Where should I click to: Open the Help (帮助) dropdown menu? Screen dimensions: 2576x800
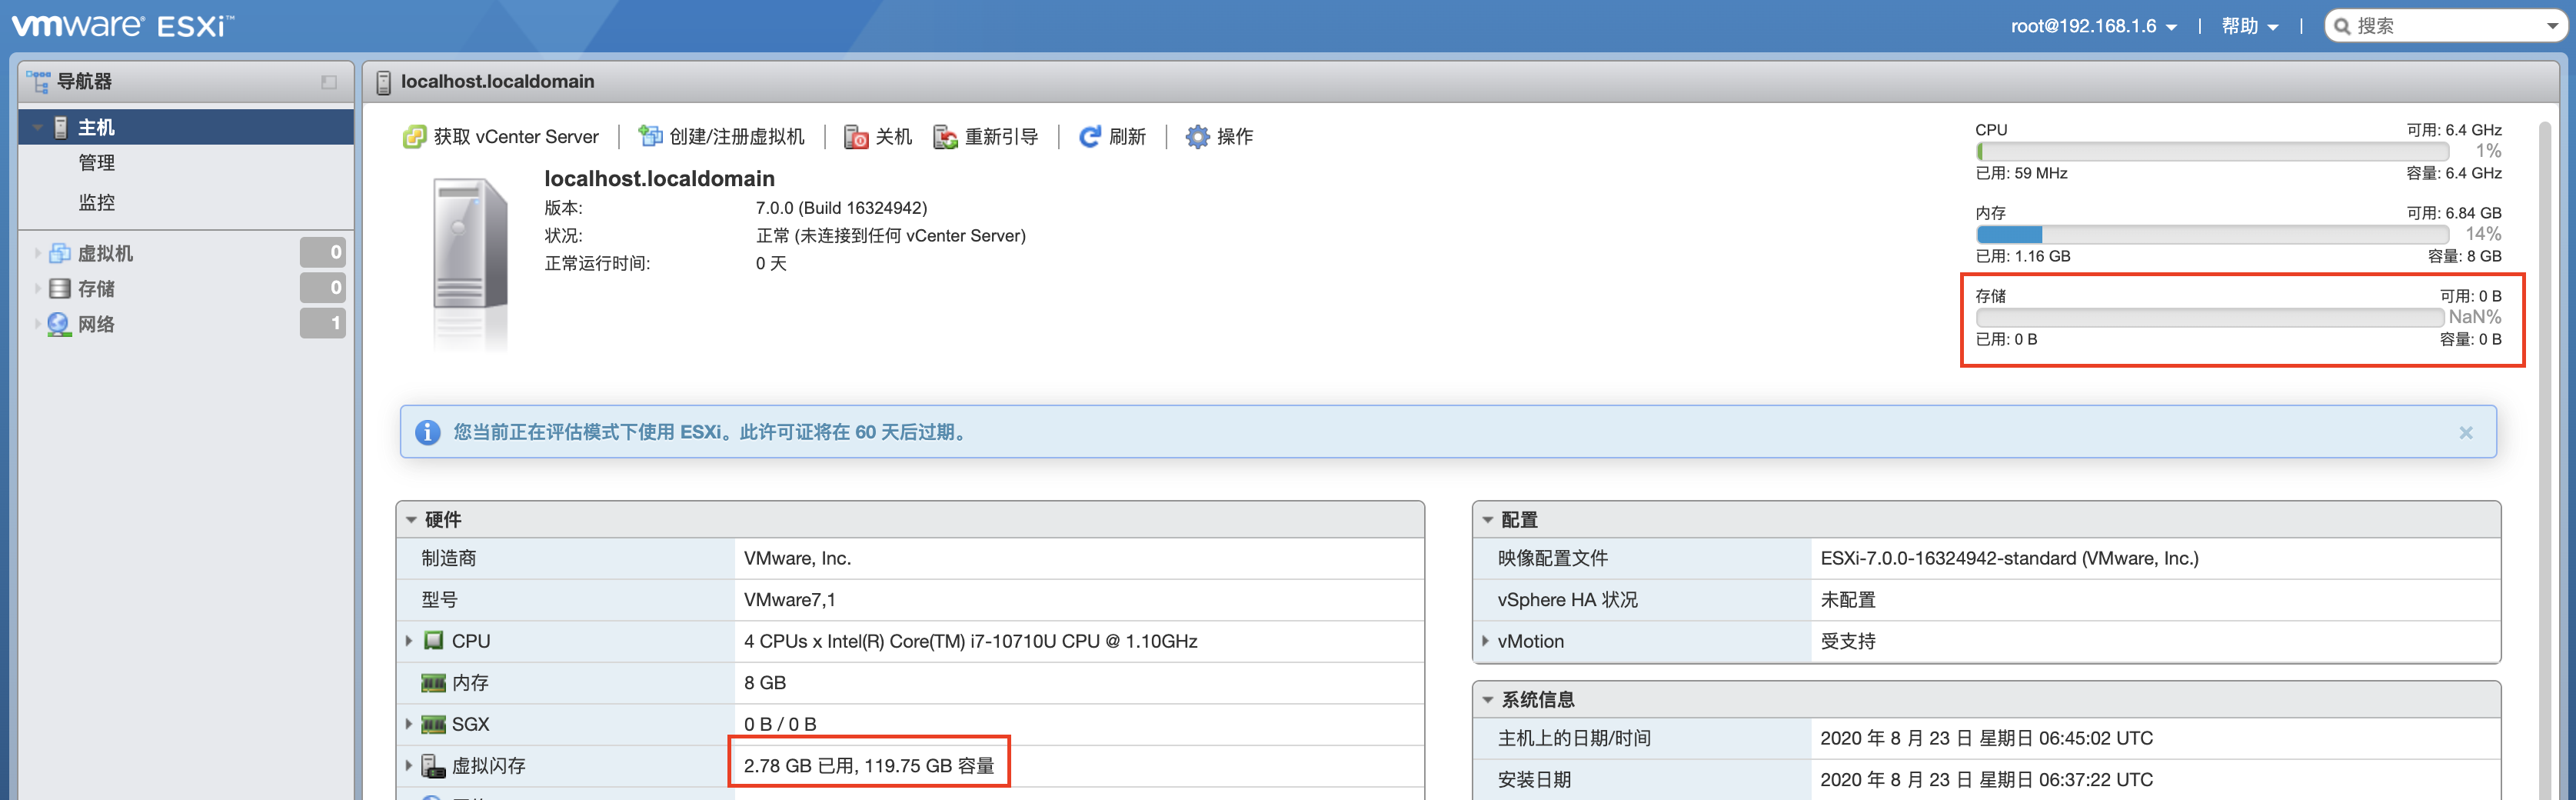point(2249,26)
